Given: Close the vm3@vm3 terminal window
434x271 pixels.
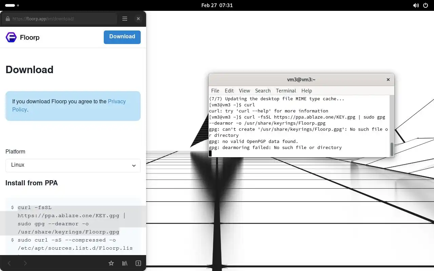Looking at the screenshot, I should point(388,80).
